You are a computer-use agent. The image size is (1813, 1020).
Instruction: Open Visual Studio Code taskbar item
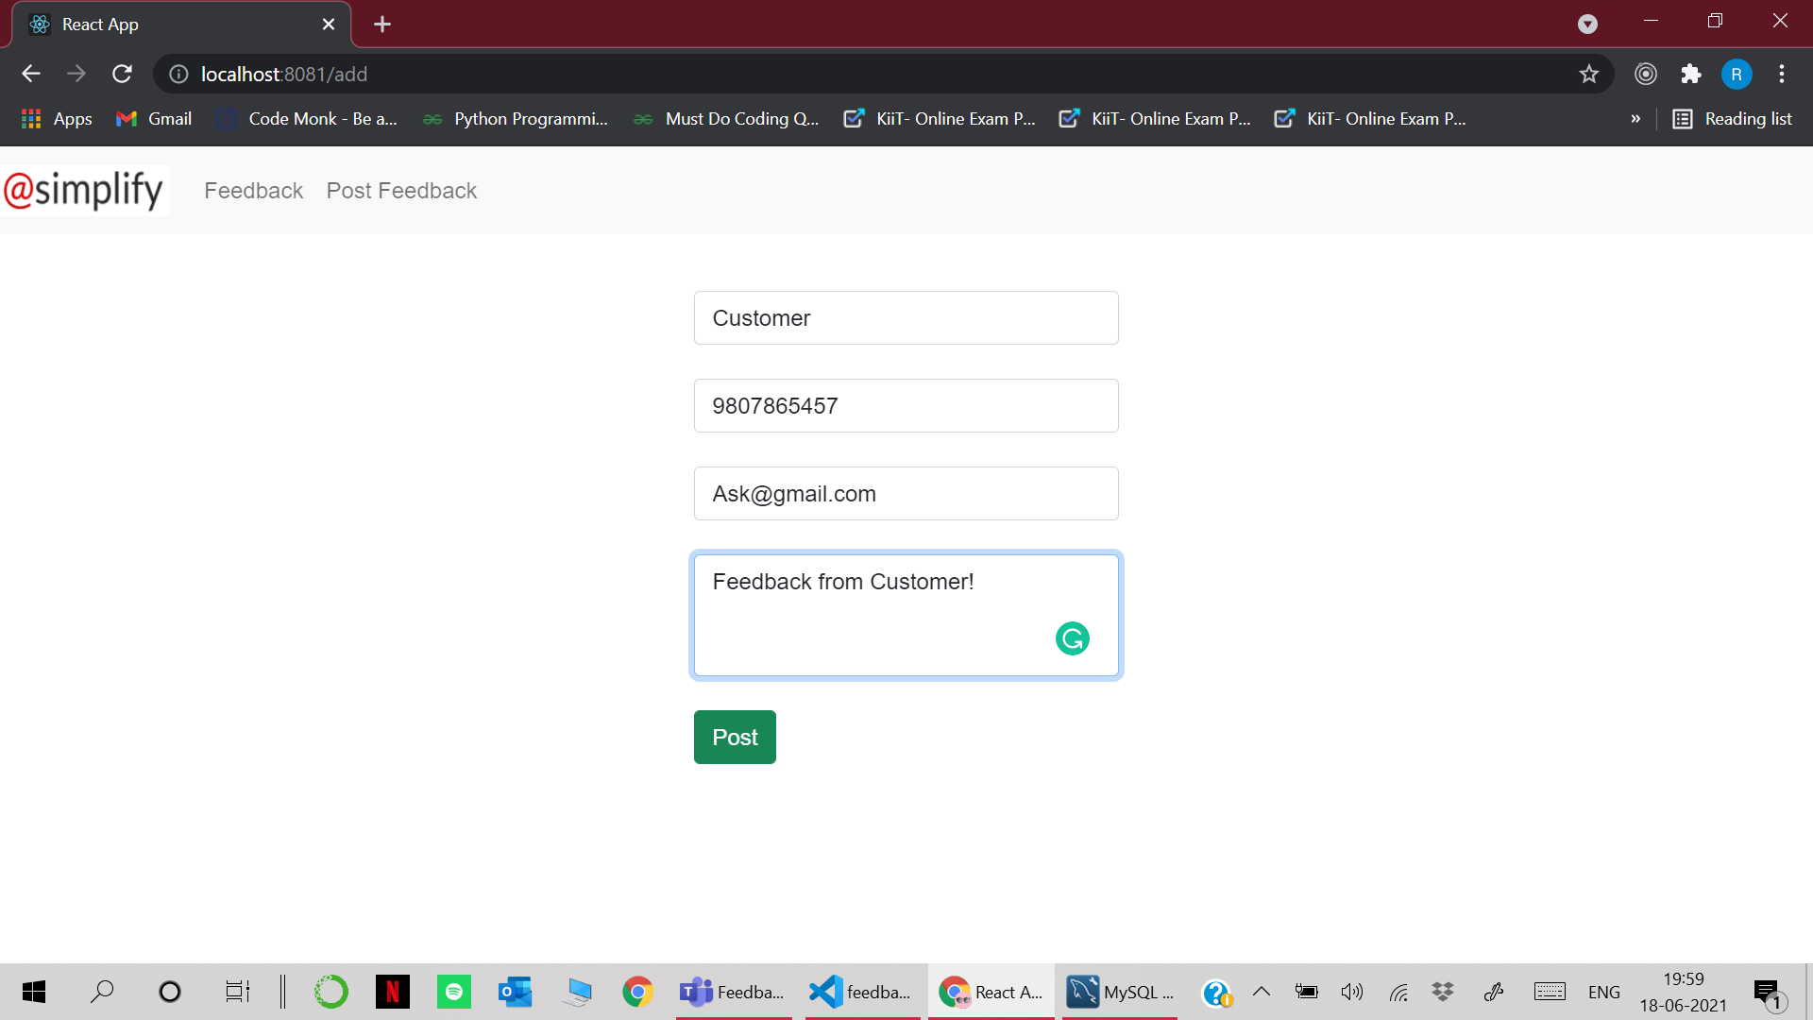pyautogui.click(x=860, y=992)
